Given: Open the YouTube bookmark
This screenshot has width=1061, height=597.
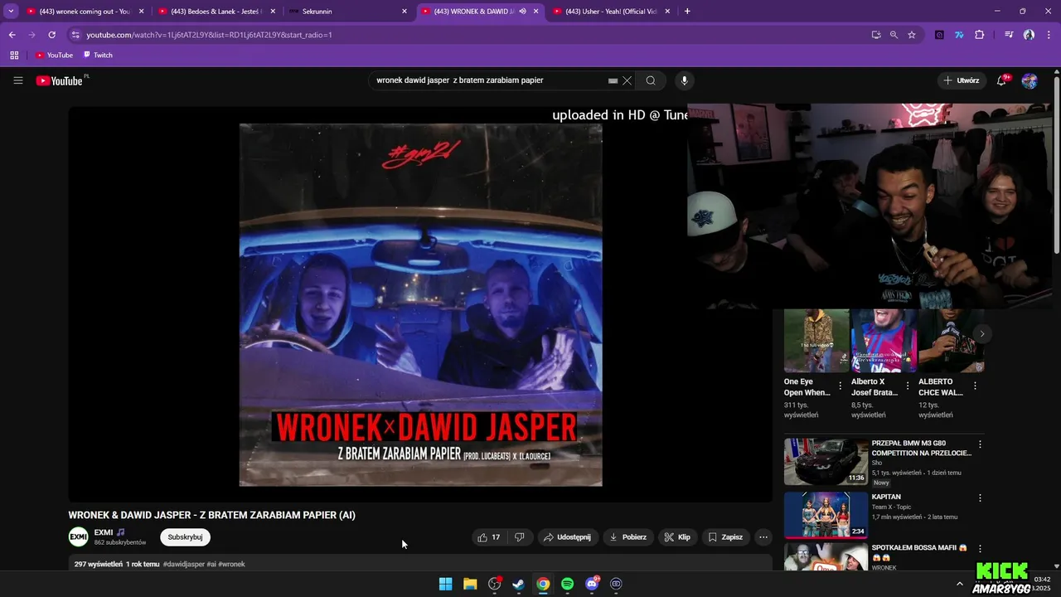Looking at the screenshot, I should (54, 55).
